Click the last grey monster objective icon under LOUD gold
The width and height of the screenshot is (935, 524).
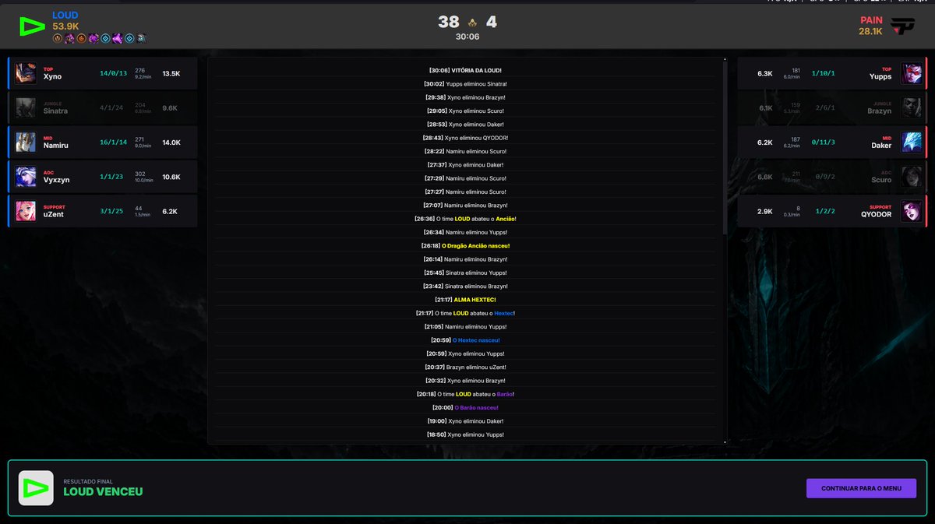point(141,38)
